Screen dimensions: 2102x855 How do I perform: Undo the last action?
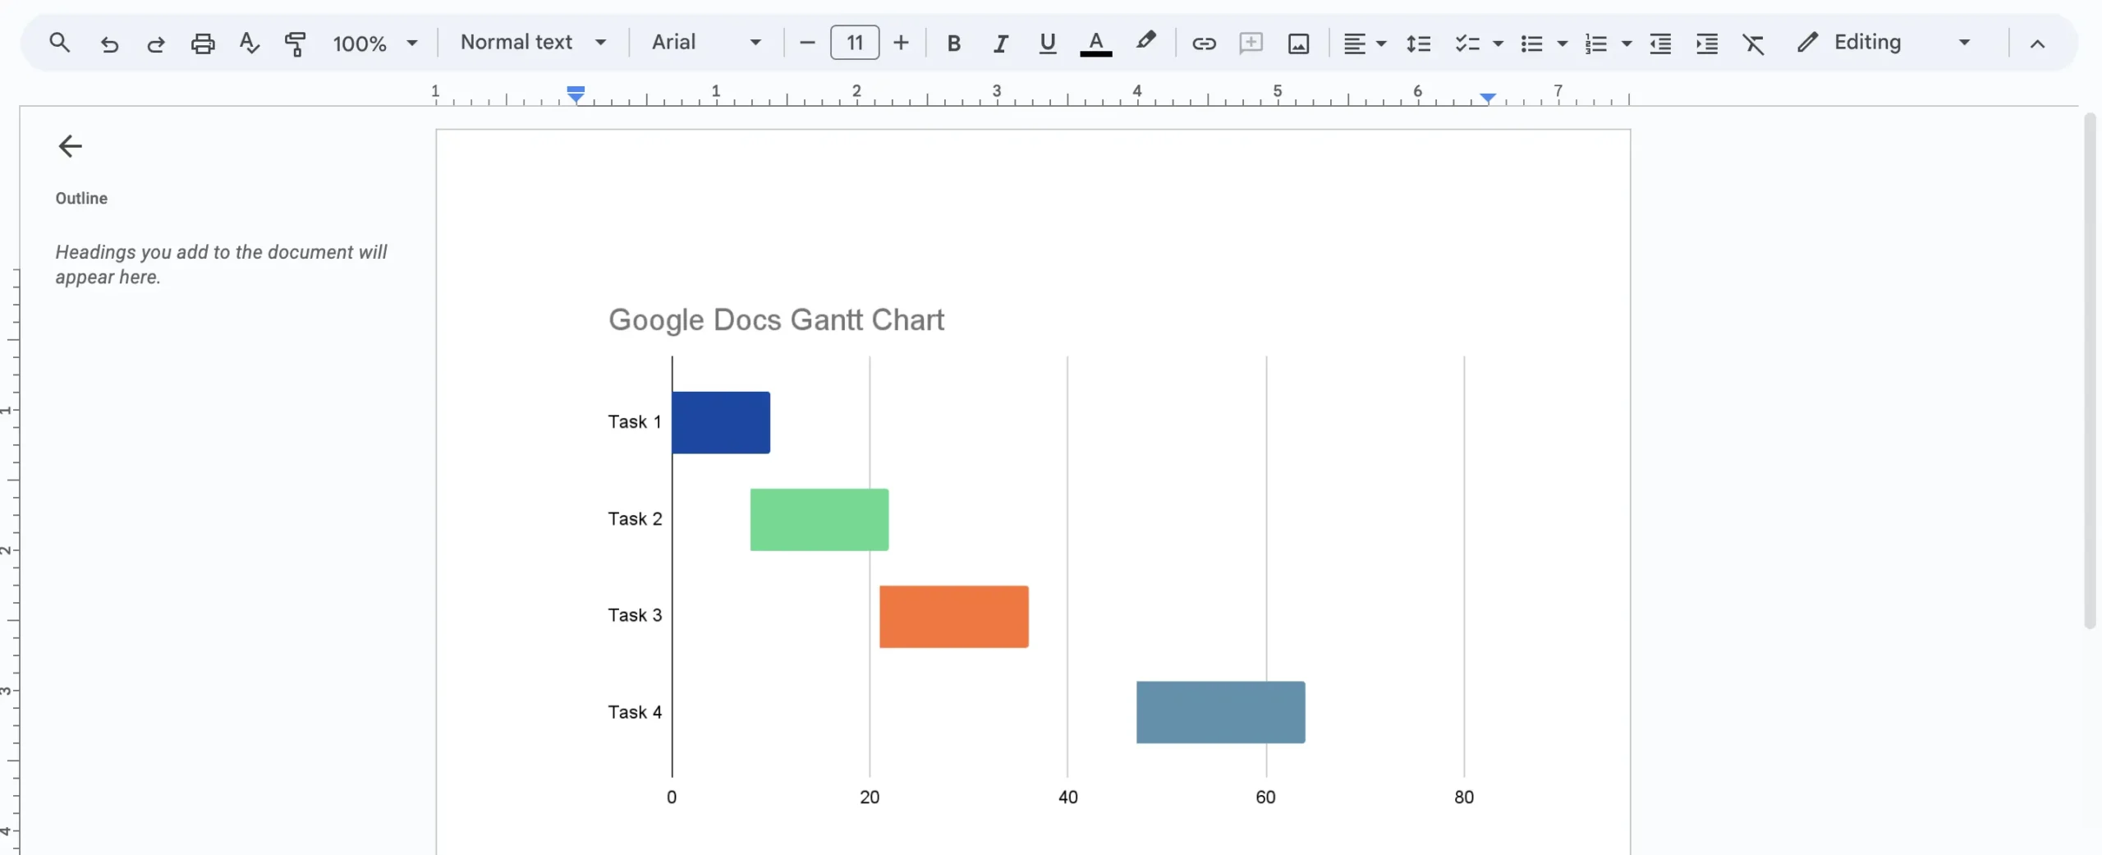109,44
